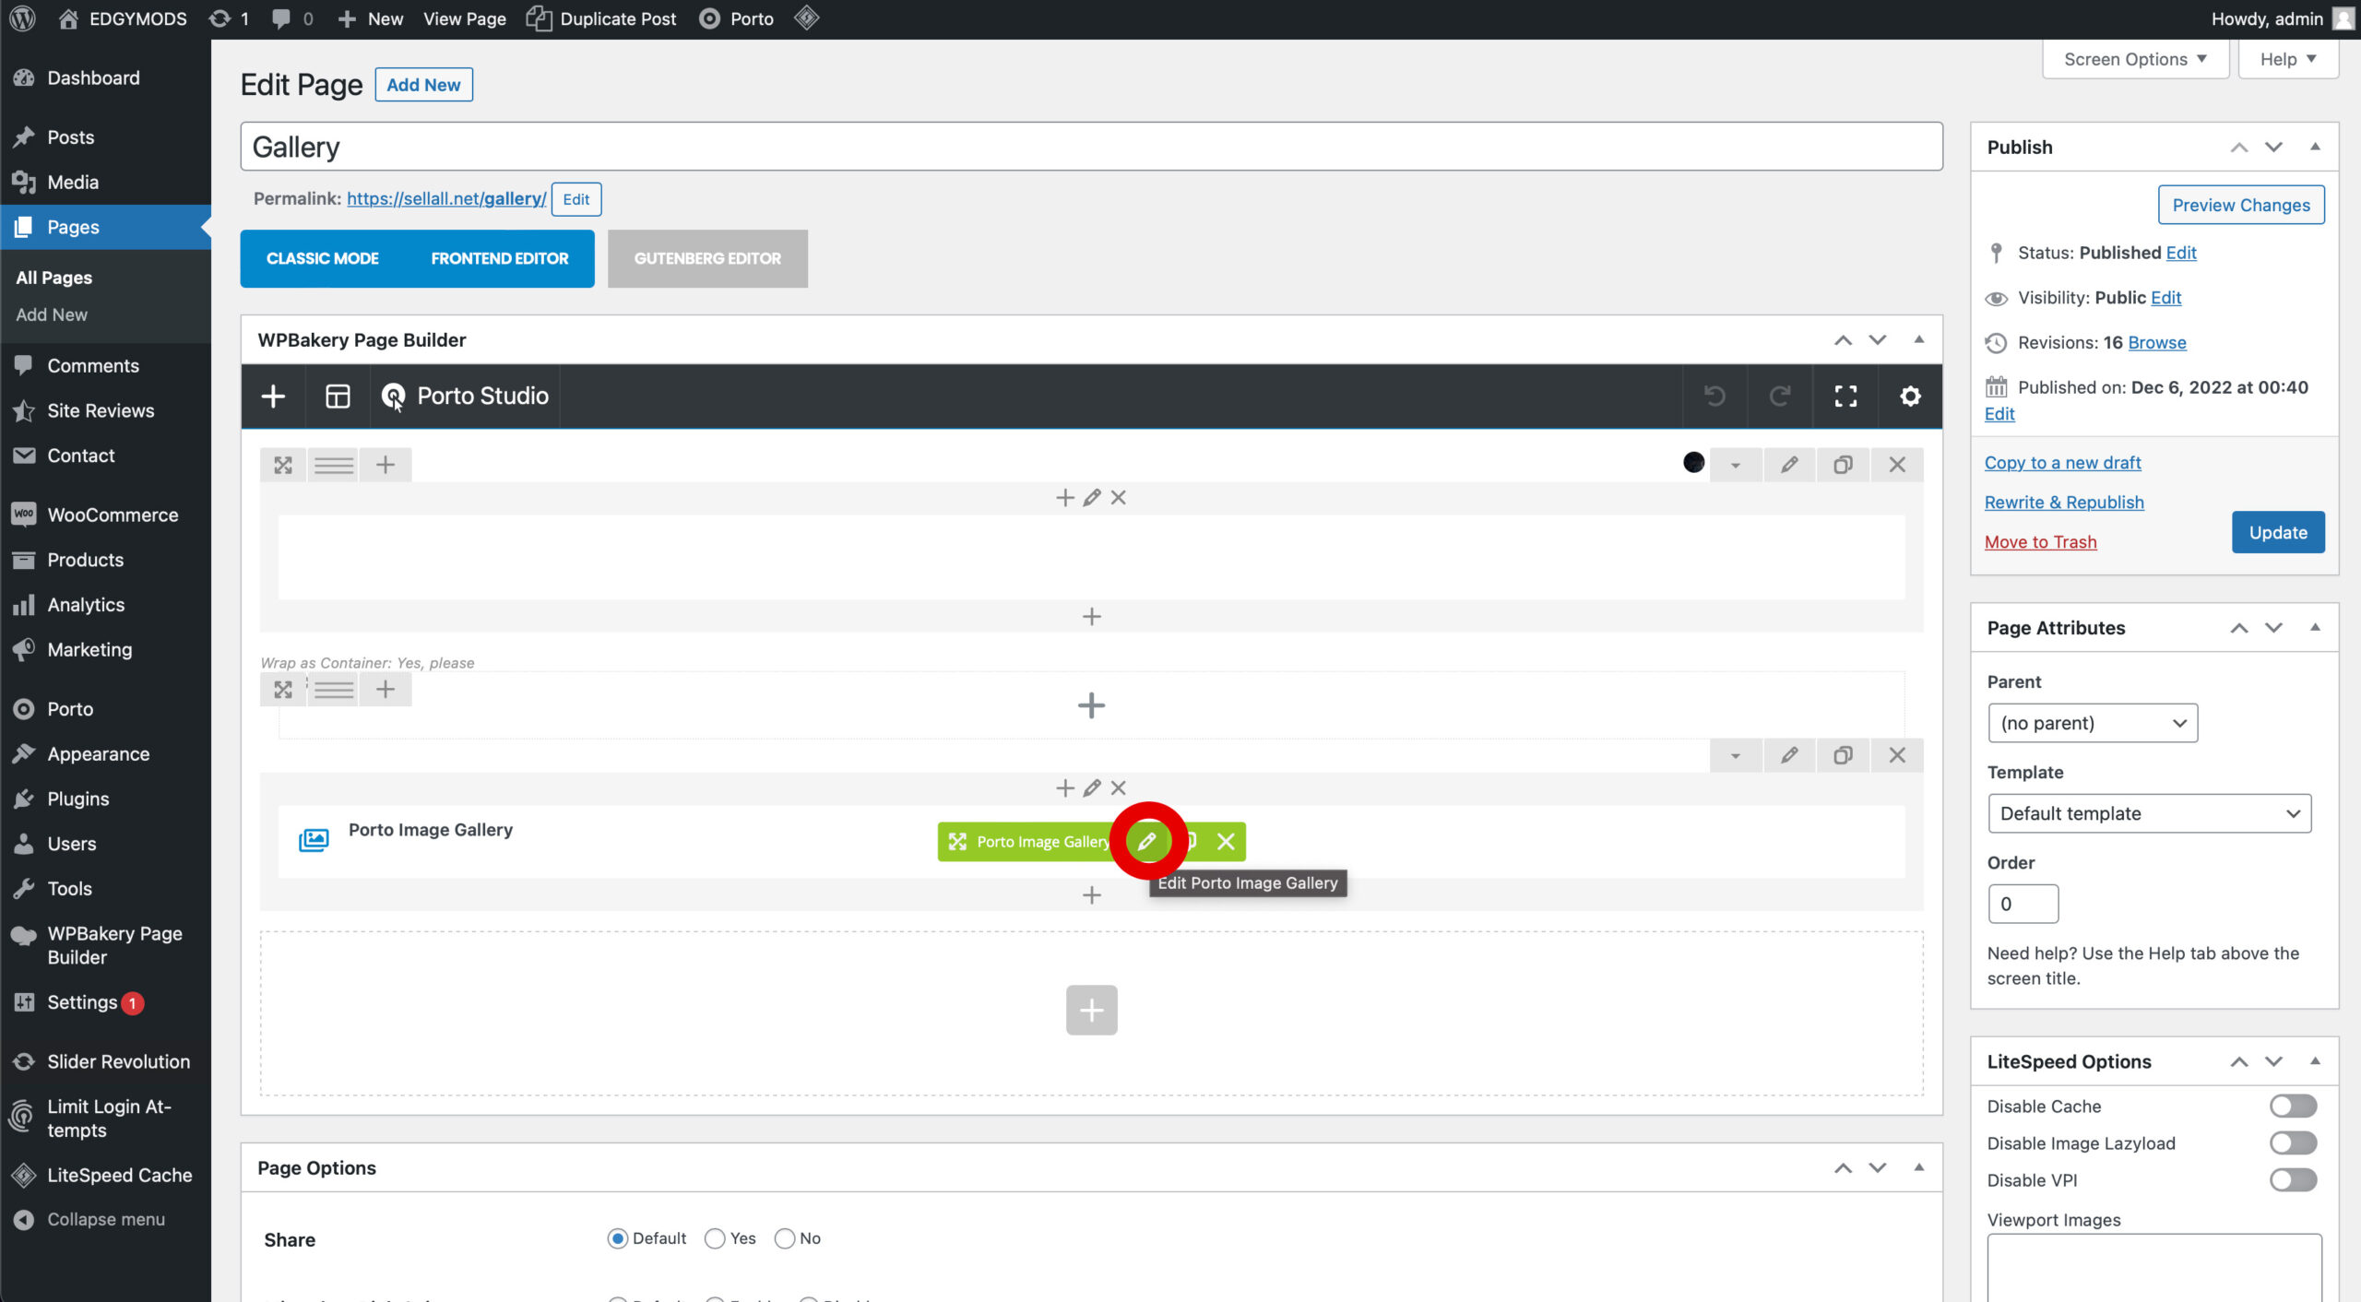Collapse the Publish panel

click(2315, 147)
